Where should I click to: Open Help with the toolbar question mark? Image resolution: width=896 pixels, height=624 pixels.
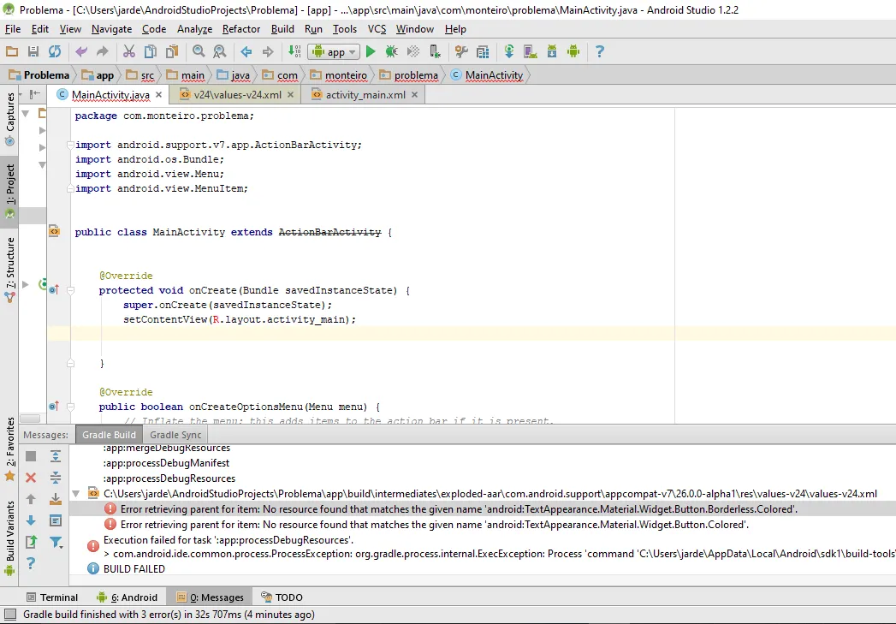point(599,52)
